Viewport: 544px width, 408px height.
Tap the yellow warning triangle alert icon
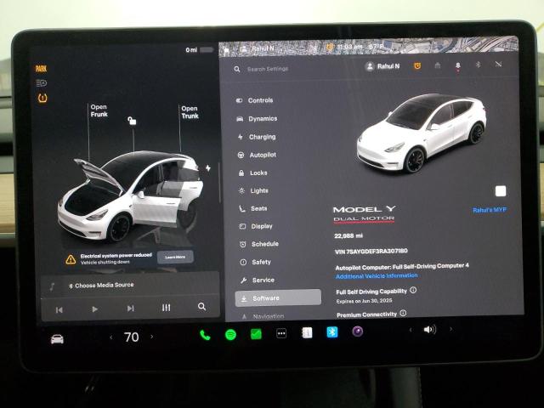click(71, 259)
